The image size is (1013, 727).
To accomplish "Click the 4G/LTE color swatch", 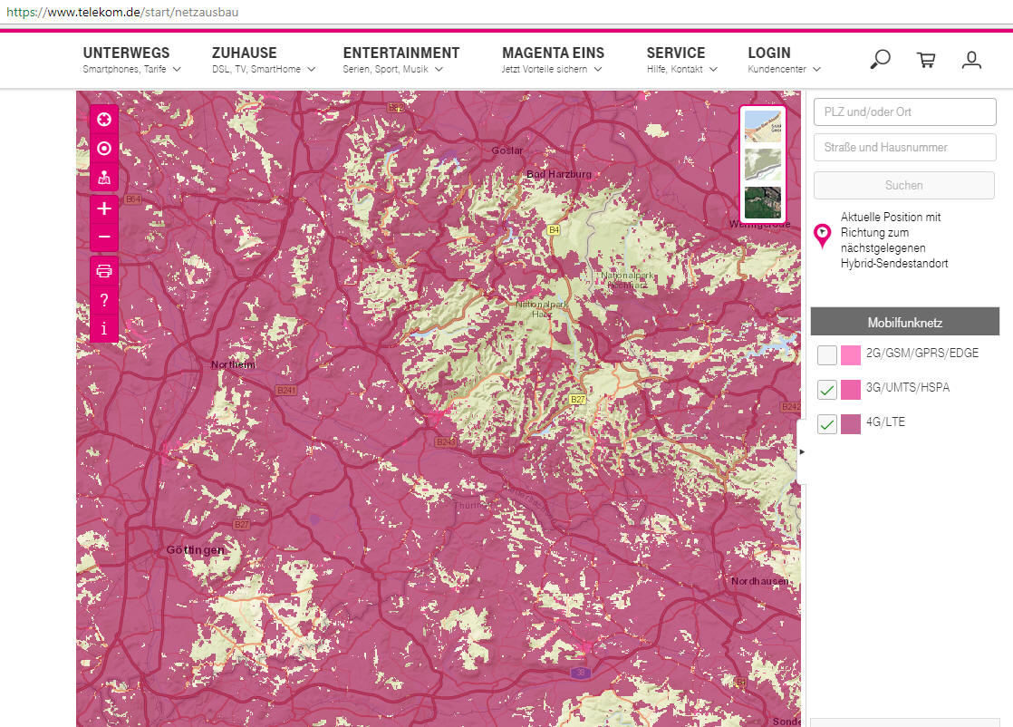I will [850, 424].
